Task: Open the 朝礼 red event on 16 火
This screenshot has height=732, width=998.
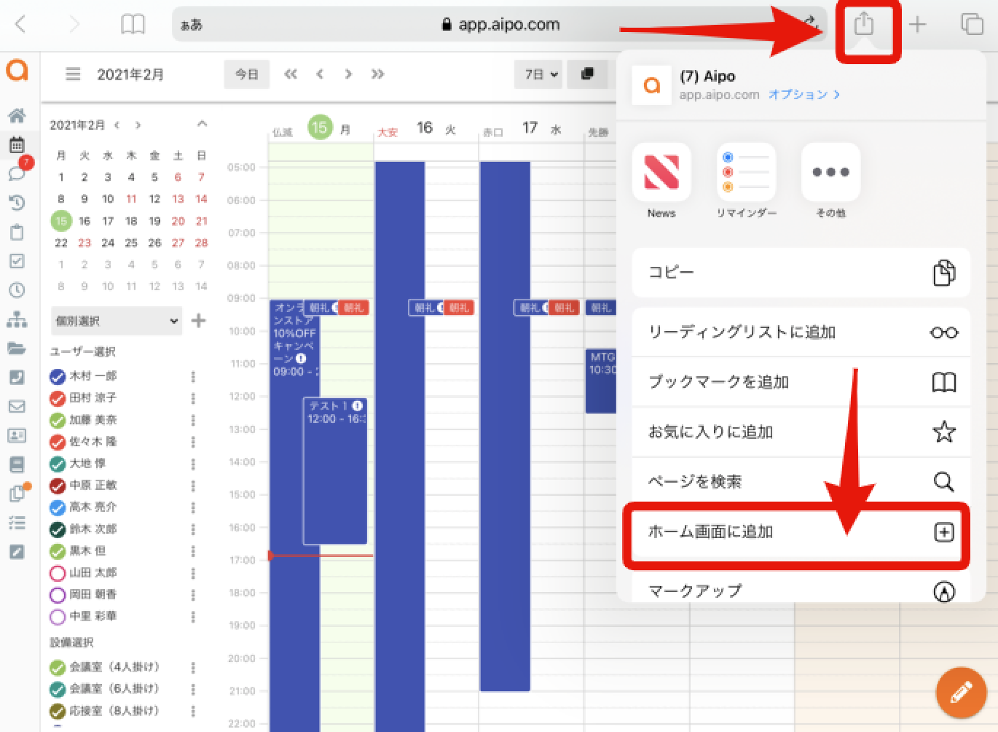Action: click(x=459, y=308)
